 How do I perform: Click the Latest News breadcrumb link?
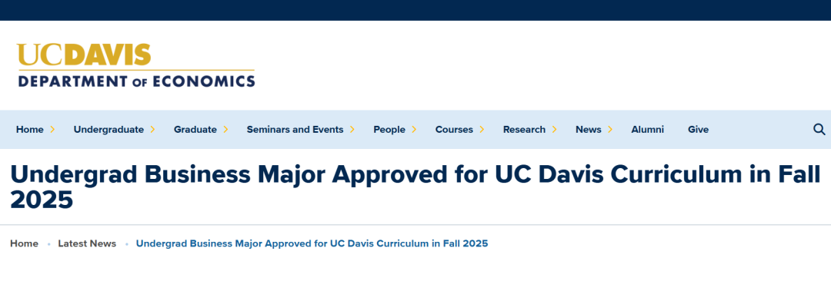point(87,243)
